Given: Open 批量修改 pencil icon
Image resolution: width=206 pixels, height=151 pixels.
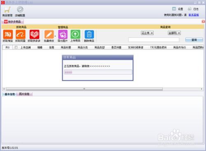Looking at the screenshot, I should coord(49,35).
